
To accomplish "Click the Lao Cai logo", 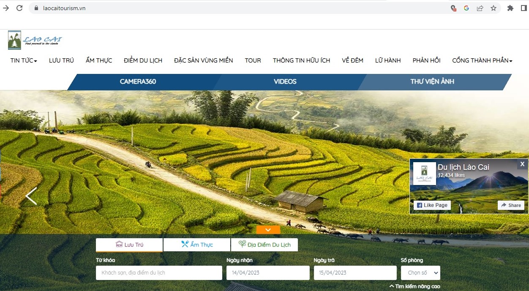I will pyautogui.click(x=35, y=40).
